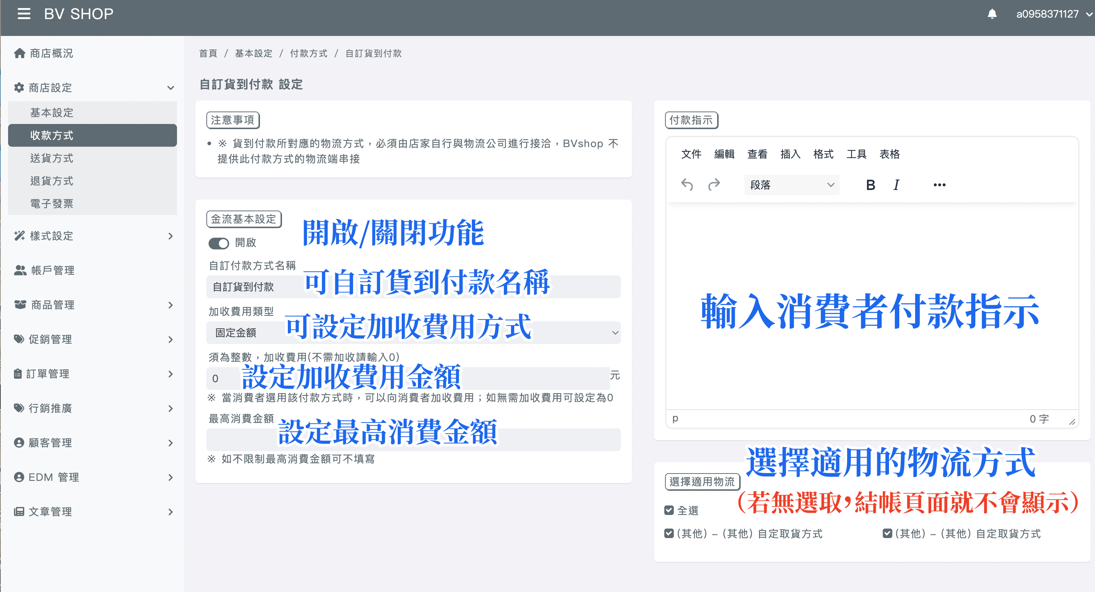Click the 加收費用 amount field

click(x=408, y=379)
